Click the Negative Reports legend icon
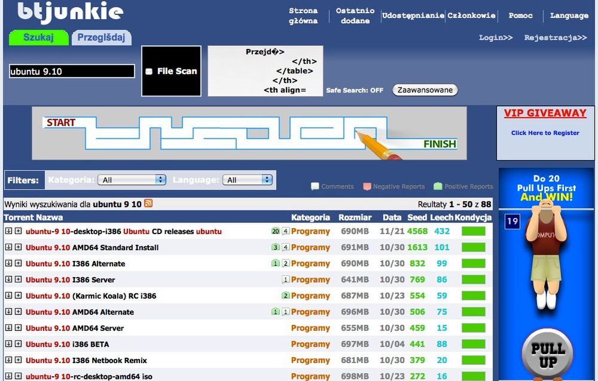This screenshot has width=598, height=381. 367,186
